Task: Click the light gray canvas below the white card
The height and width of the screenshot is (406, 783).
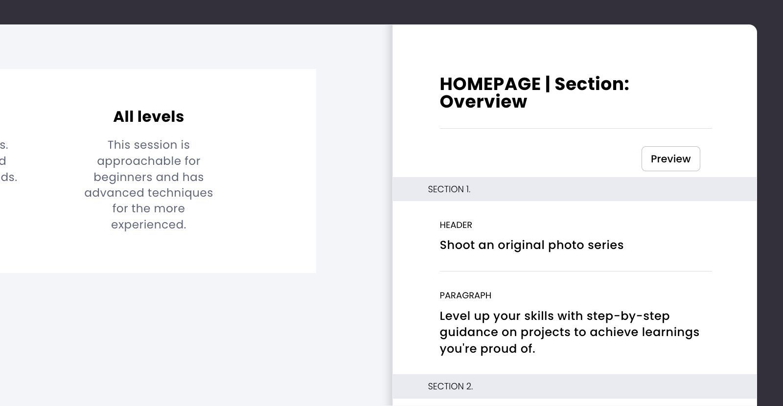Action: tap(157, 338)
